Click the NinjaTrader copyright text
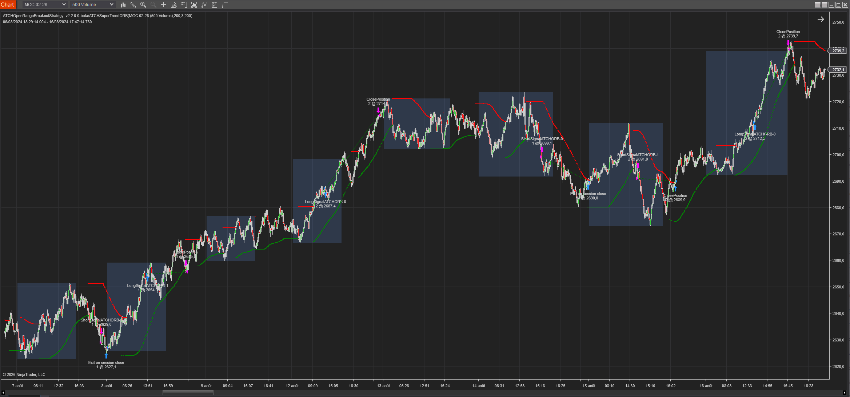The height and width of the screenshot is (397, 850). tap(24, 374)
